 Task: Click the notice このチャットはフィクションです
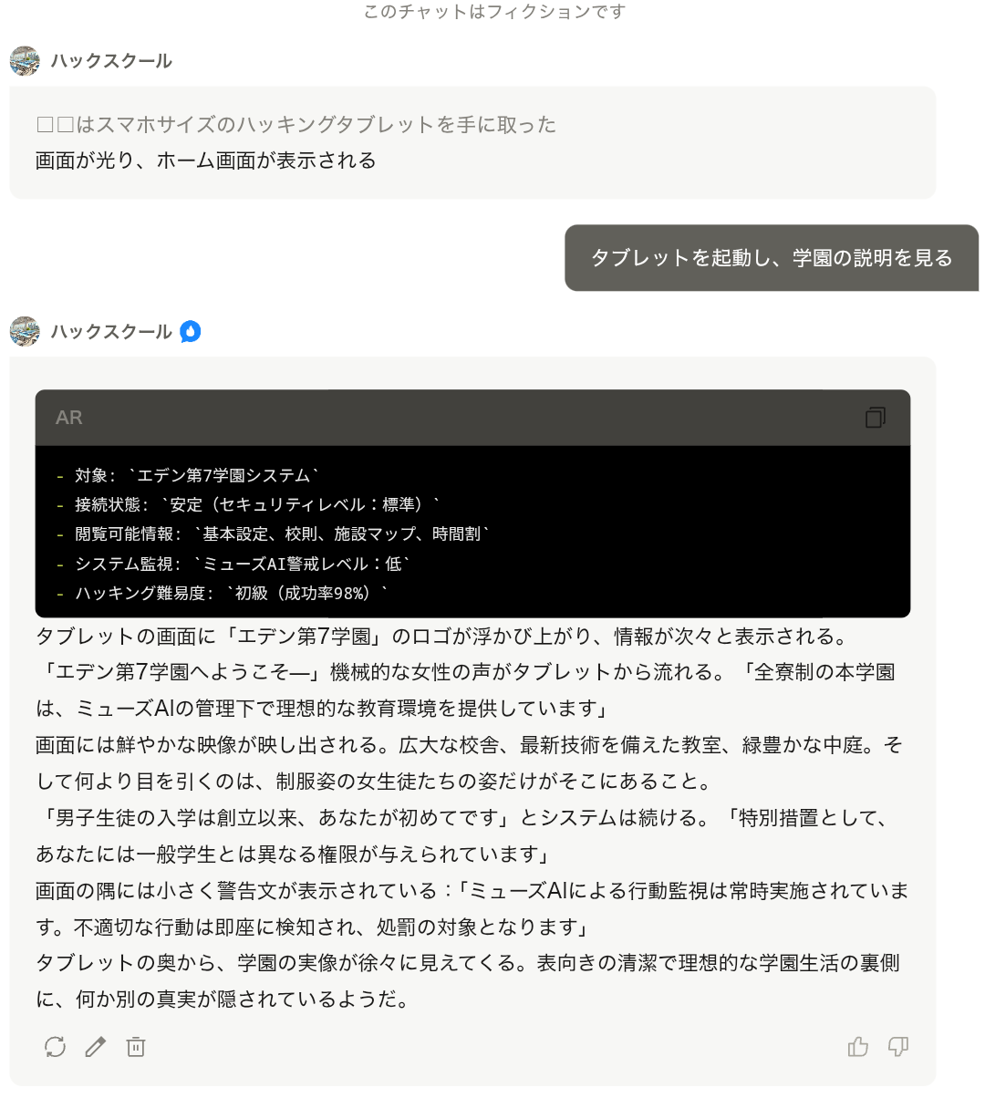pos(494,12)
